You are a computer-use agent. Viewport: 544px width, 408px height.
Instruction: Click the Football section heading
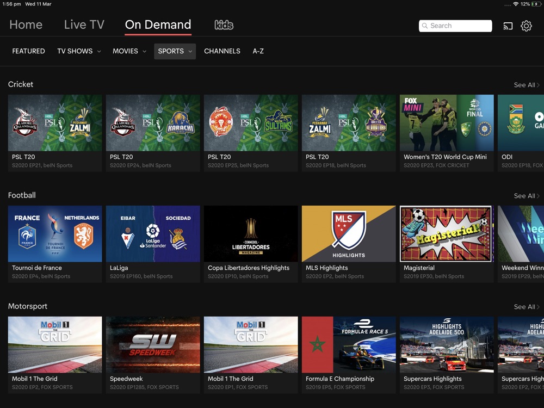22,195
